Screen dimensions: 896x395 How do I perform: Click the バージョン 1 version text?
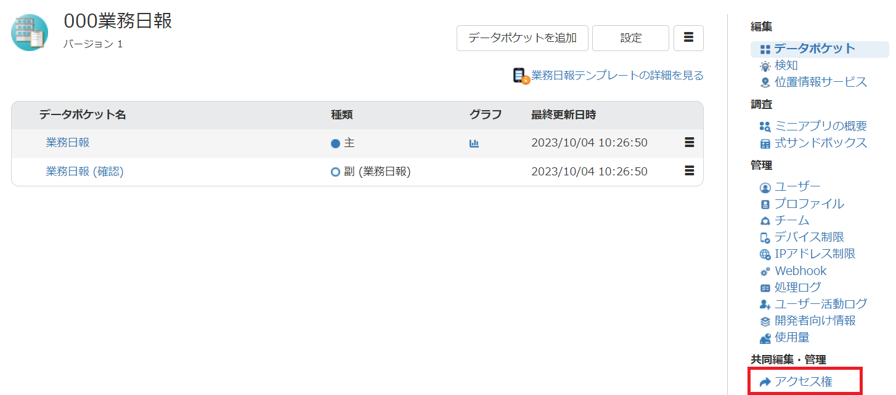click(x=93, y=44)
